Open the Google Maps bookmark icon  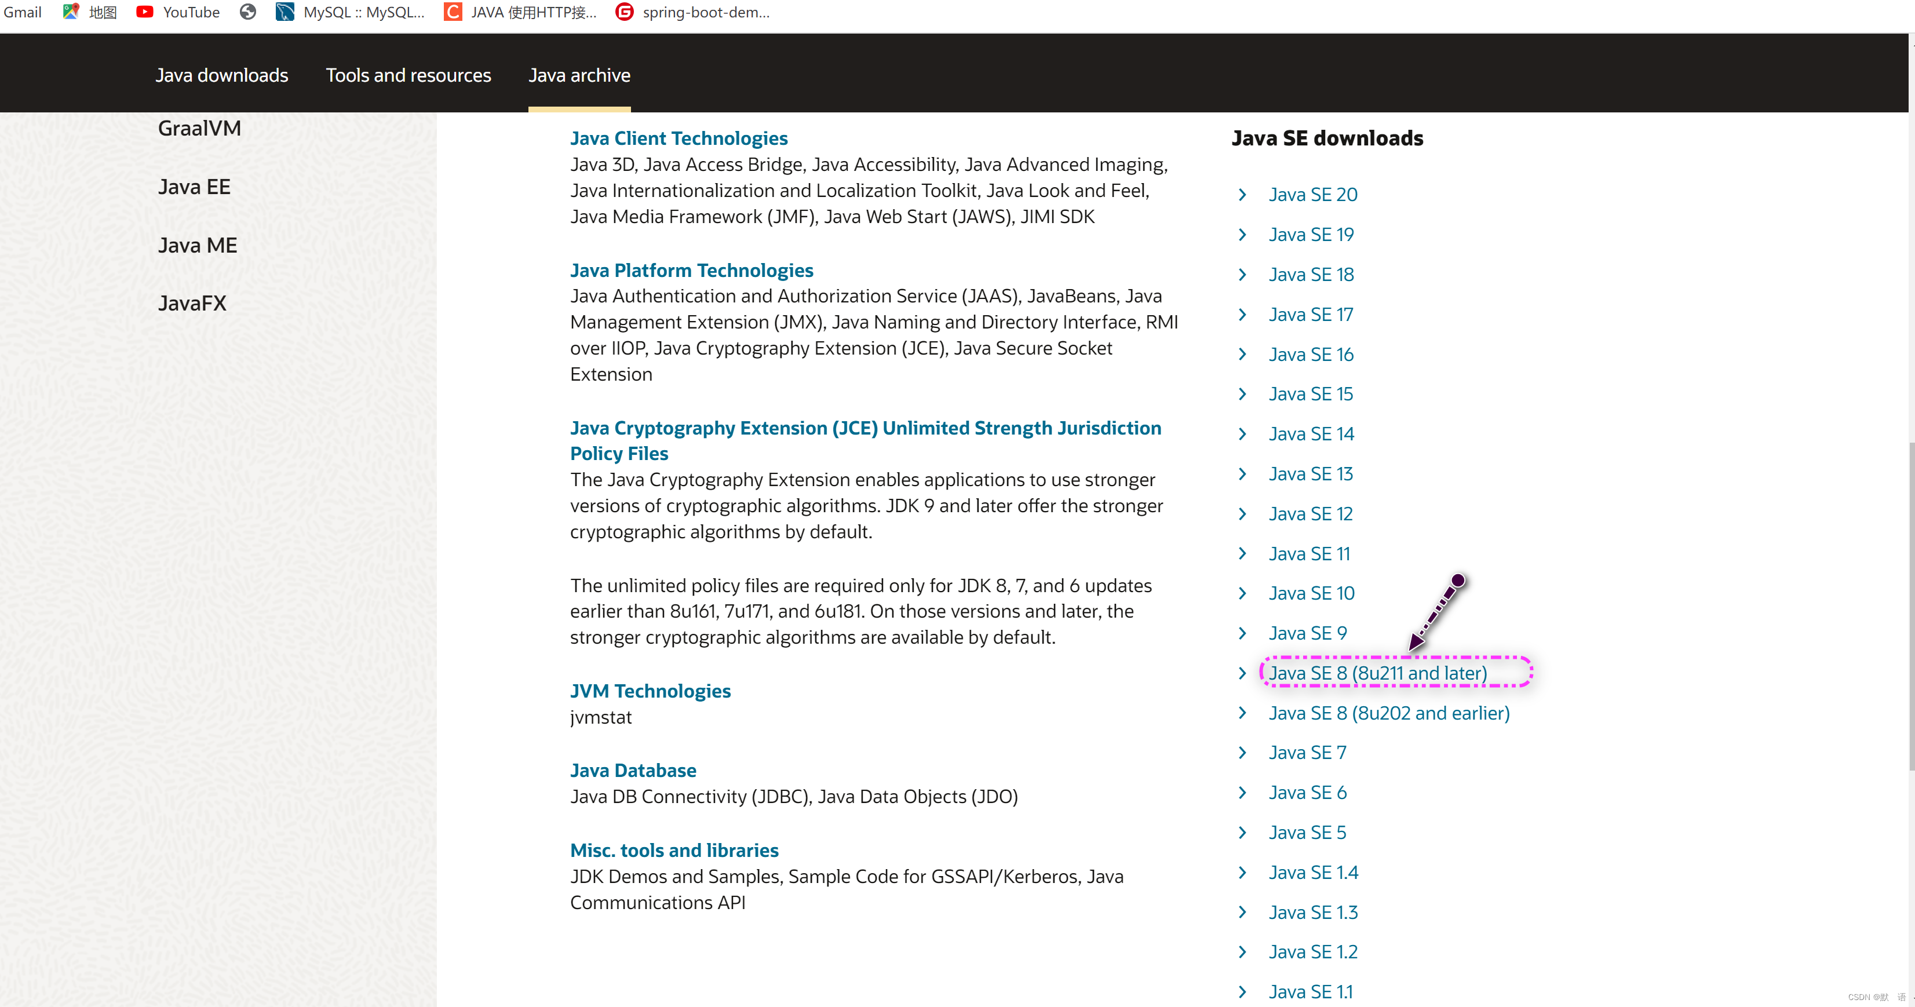pyautogui.click(x=71, y=12)
